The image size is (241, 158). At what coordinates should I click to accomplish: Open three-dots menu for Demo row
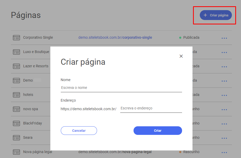click(224, 81)
